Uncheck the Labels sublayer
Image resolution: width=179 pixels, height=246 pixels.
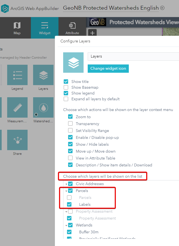69,204
